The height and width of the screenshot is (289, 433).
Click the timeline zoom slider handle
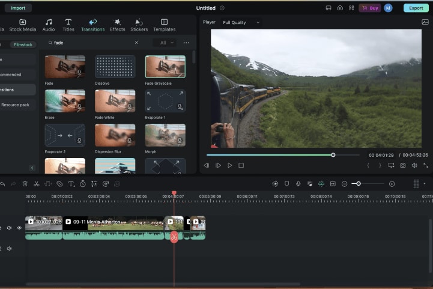click(x=359, y=184)
